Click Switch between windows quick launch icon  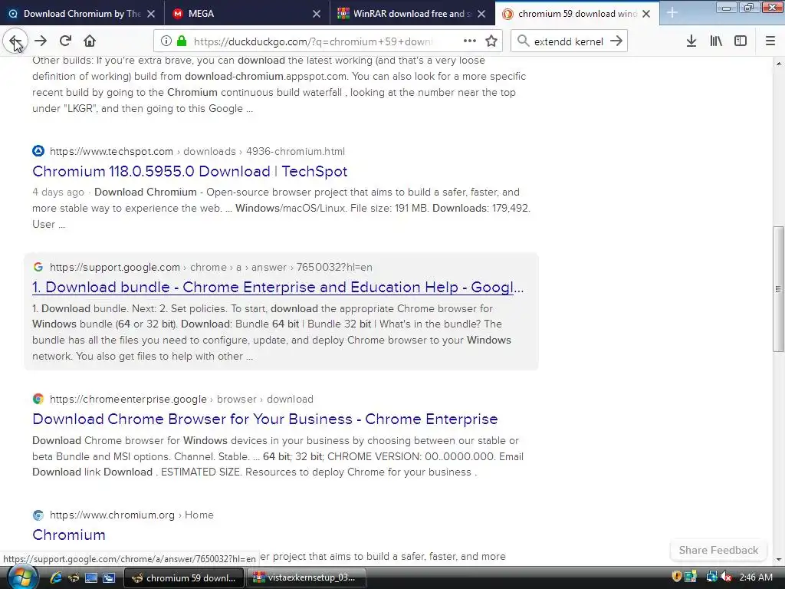[x=109, y=577]
